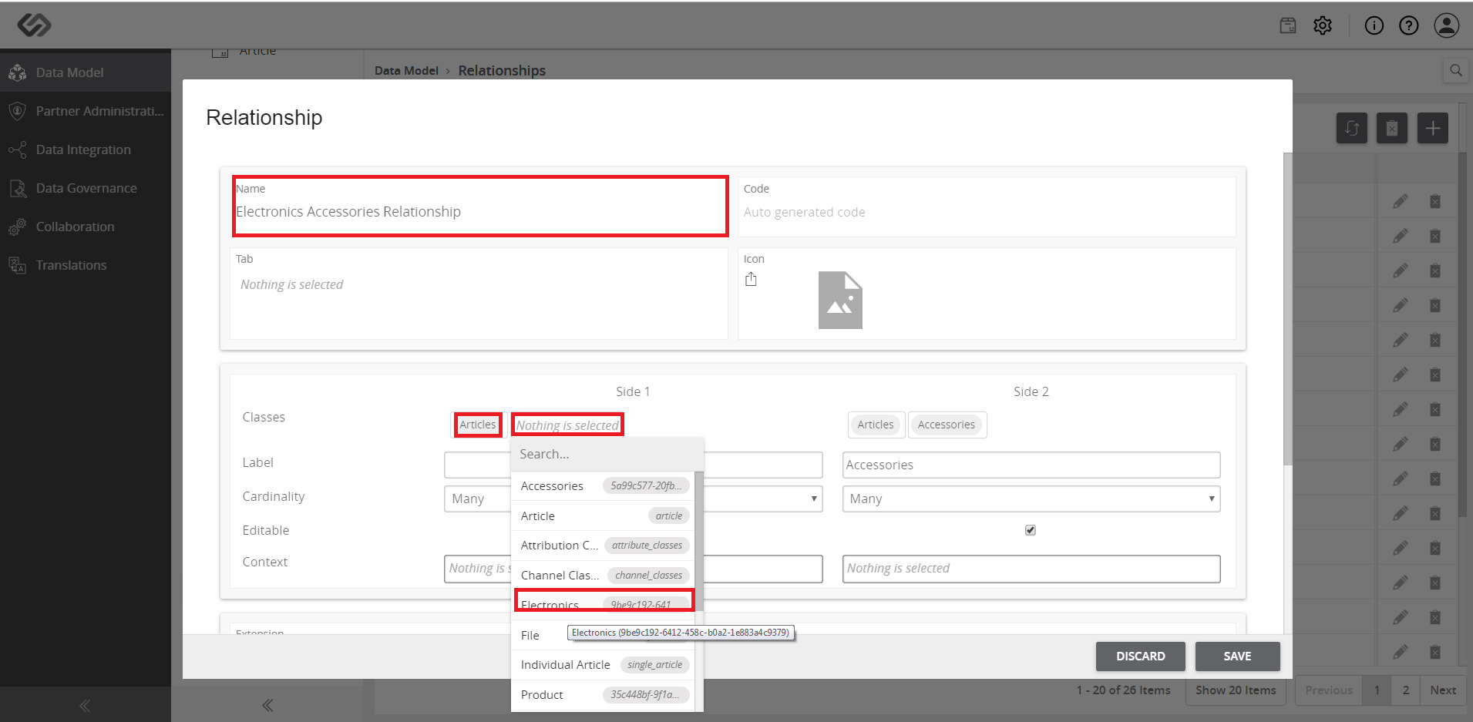
Task: Click the DISCARD button
Action: click(1141, 657)
